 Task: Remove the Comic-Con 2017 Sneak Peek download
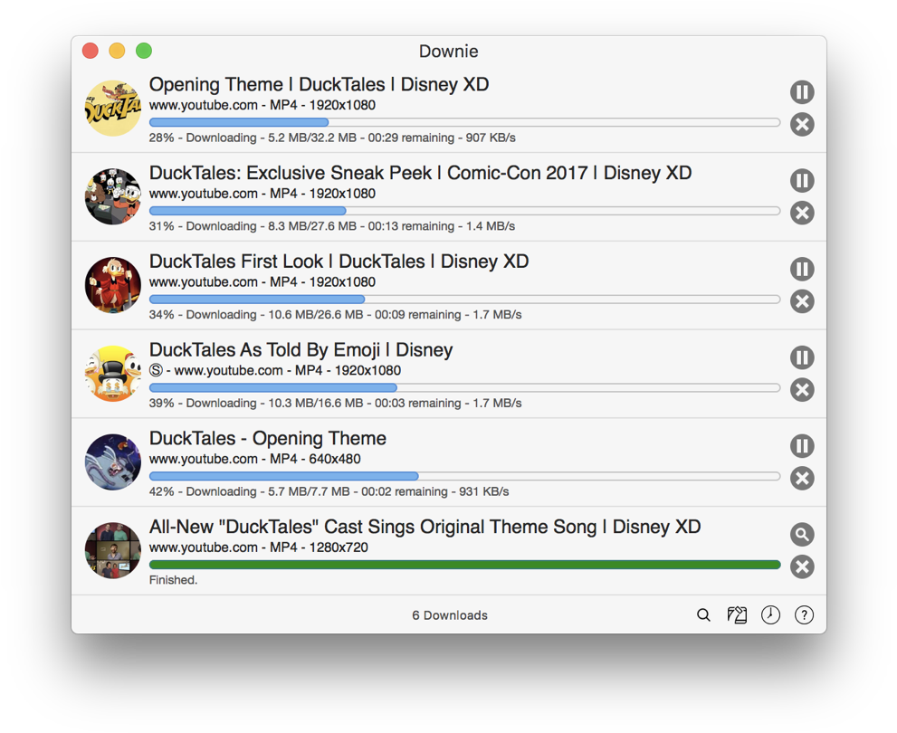[801, 214]
